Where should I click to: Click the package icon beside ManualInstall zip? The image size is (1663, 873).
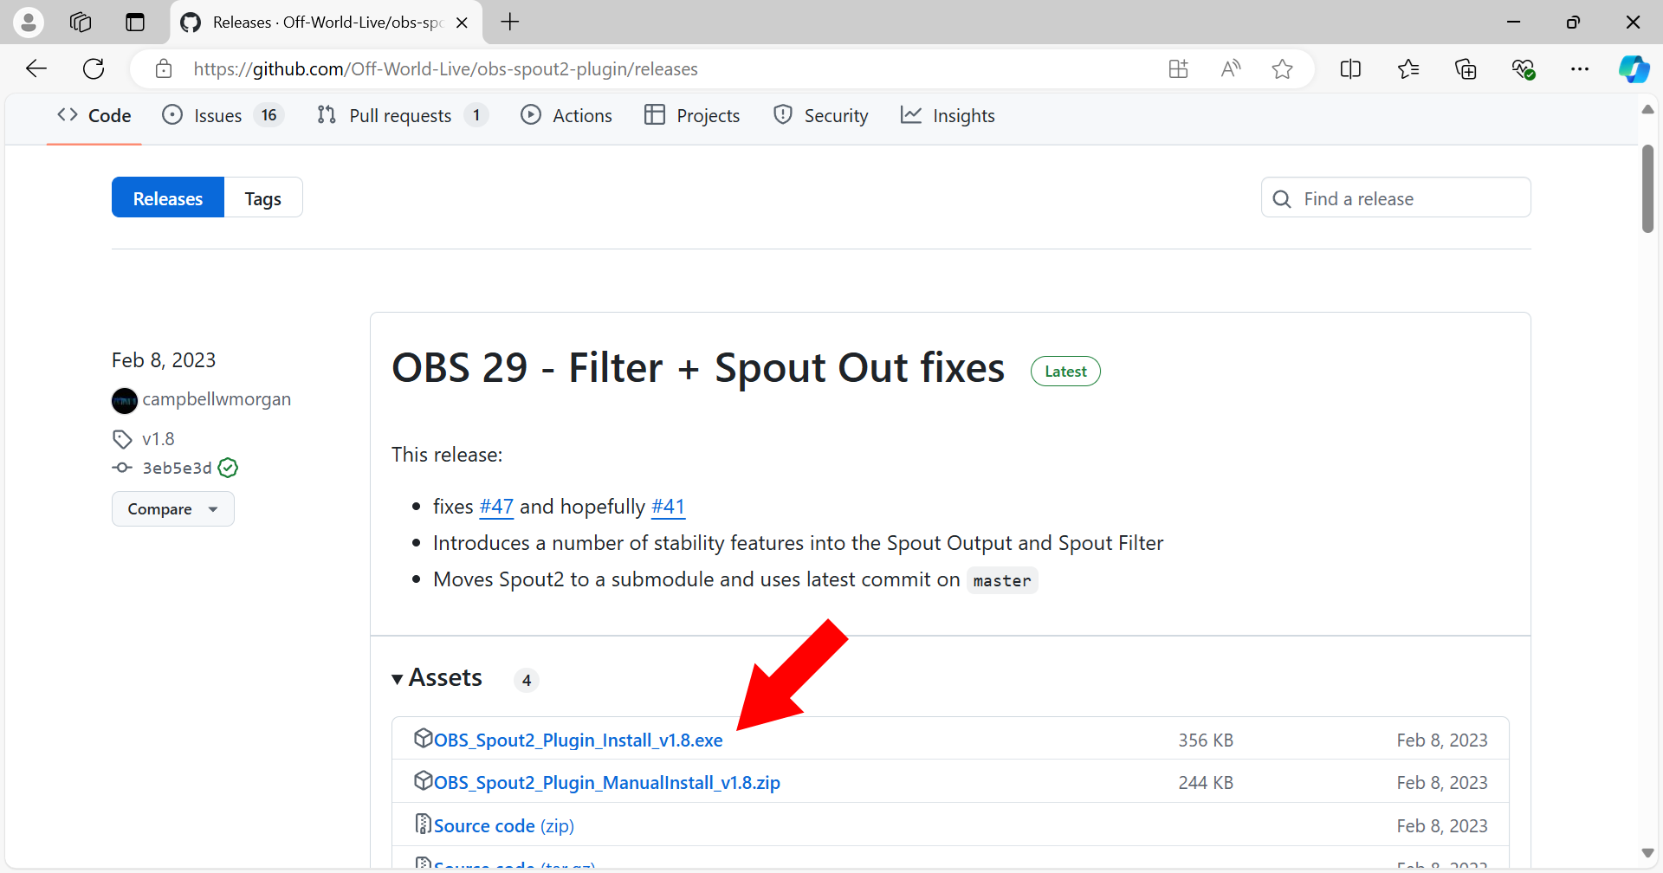click(423, 780)
